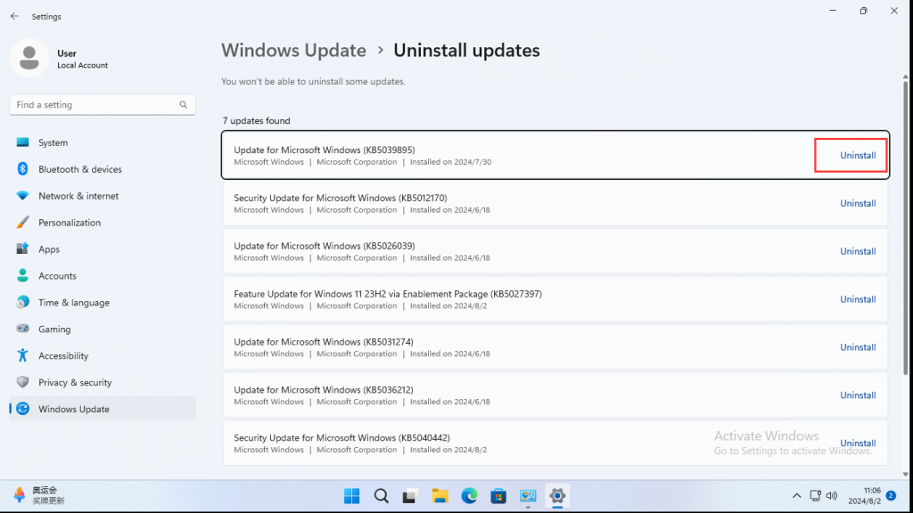Open the Windows Start menu
Image resolution: width=913 pixels, height=513 pixels.
coord(351,496)
